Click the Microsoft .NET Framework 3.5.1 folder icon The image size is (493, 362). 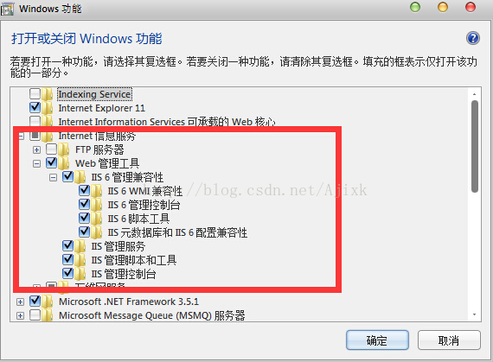point(48,302)
